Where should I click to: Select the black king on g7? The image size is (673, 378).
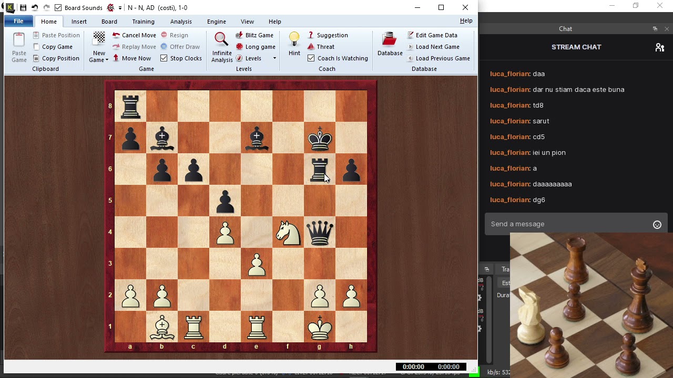pos(320,138)
